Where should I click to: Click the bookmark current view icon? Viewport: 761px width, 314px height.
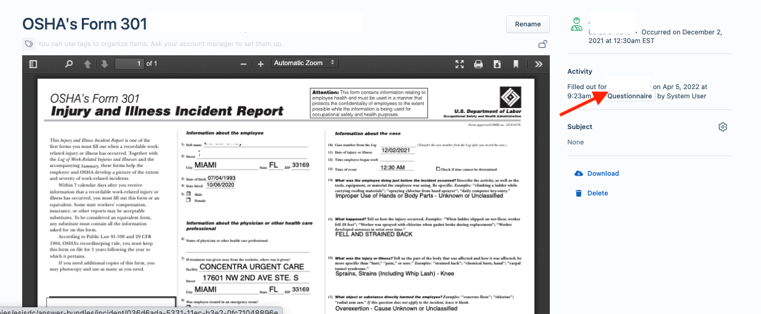(516, 64)
